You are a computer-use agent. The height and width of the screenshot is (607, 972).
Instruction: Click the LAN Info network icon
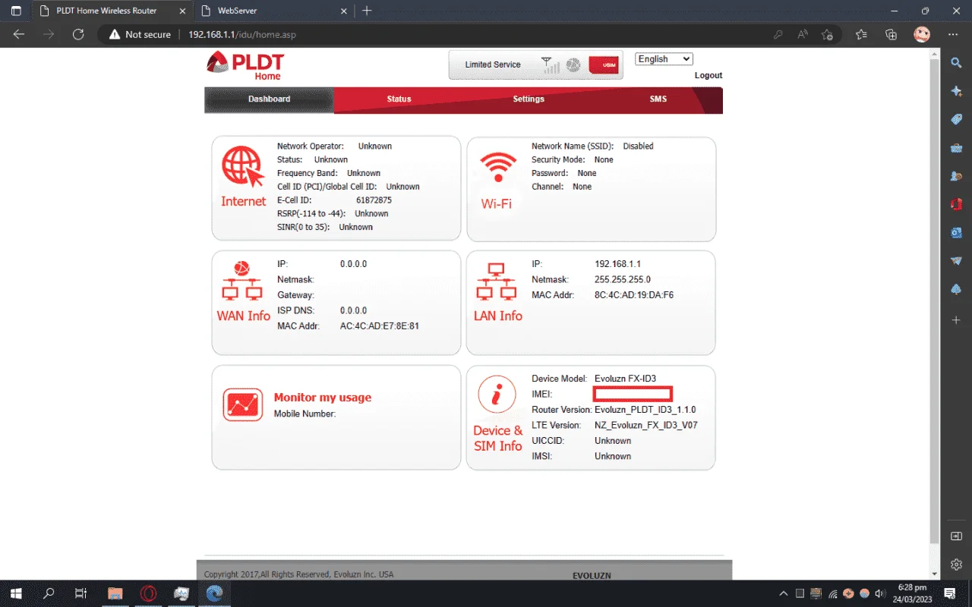497,282
